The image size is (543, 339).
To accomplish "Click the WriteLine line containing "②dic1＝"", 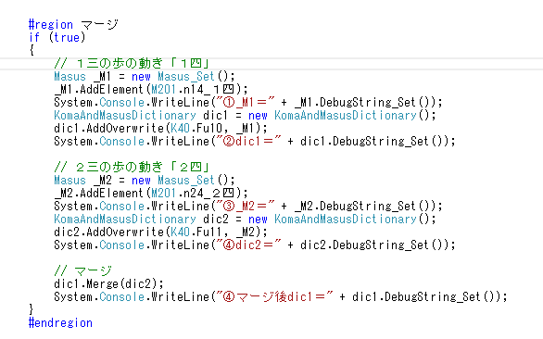I will tap(255, 142).
